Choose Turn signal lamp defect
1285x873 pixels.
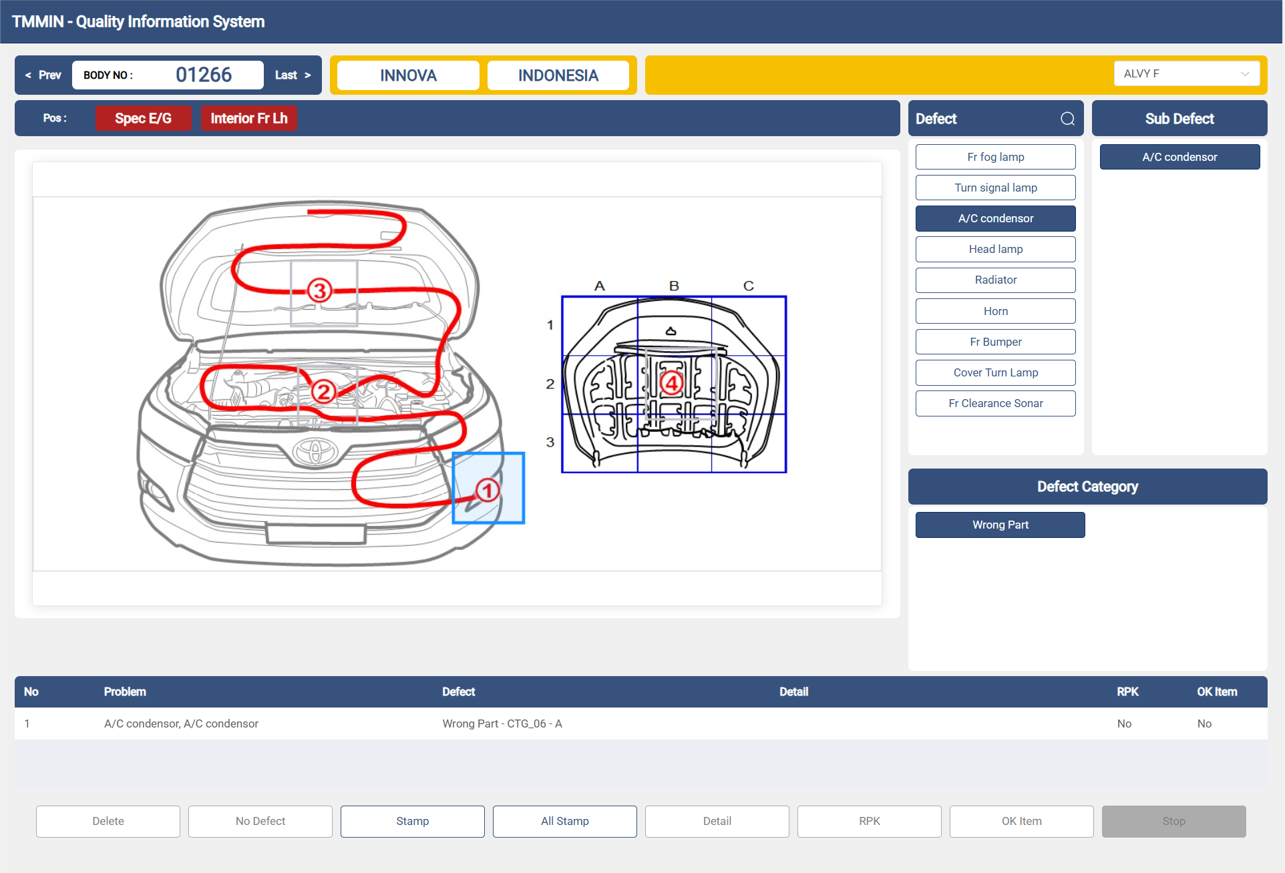click(x=995, y=188)
